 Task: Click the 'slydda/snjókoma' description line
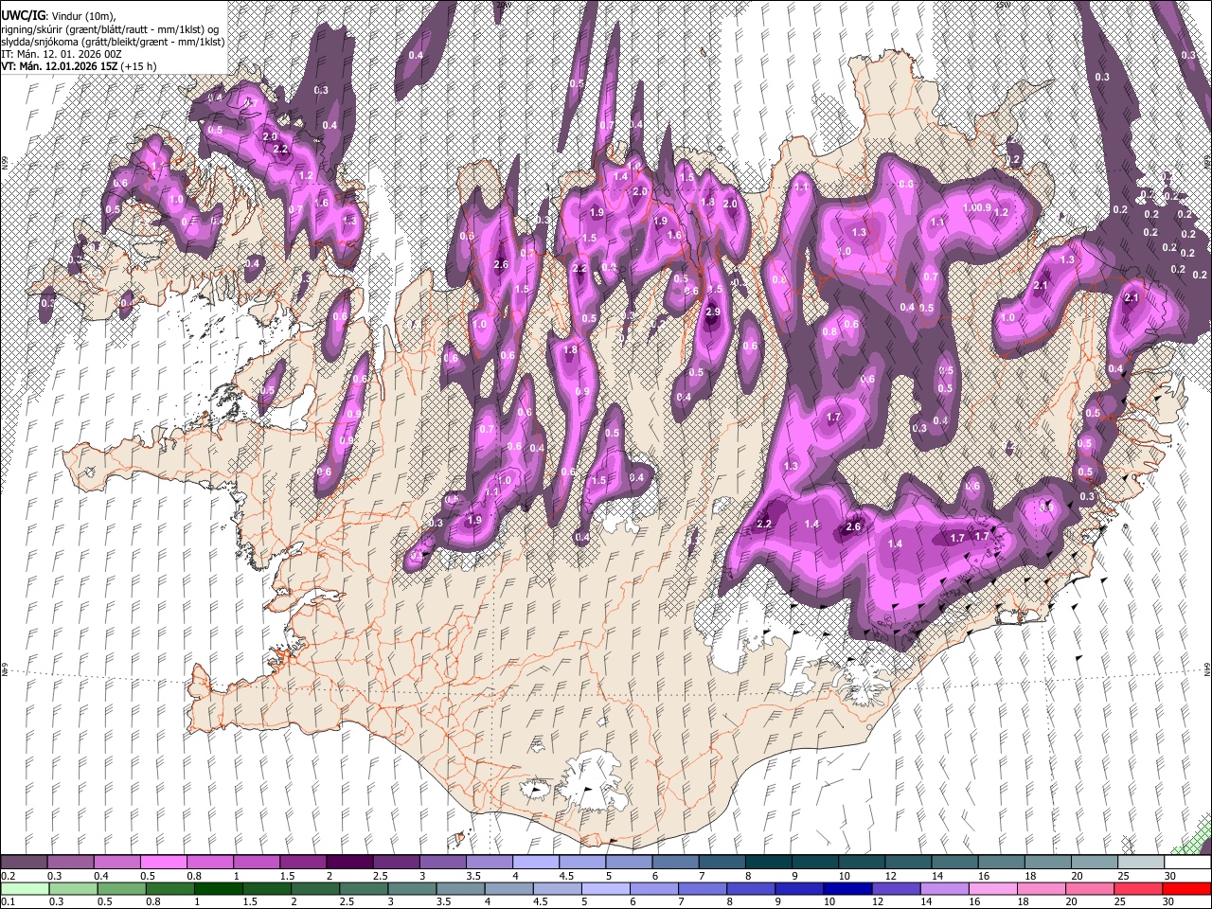(x=112, y=42)
